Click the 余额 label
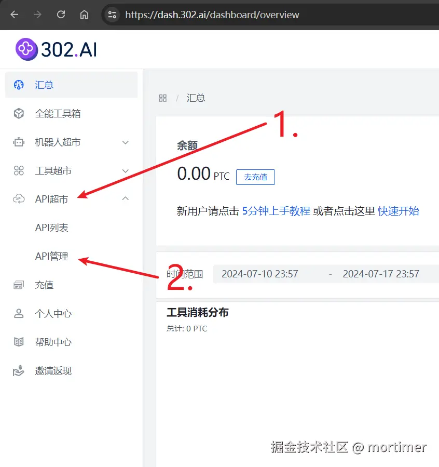This screenshot has width=439, height=467. (x=187, y=145)
